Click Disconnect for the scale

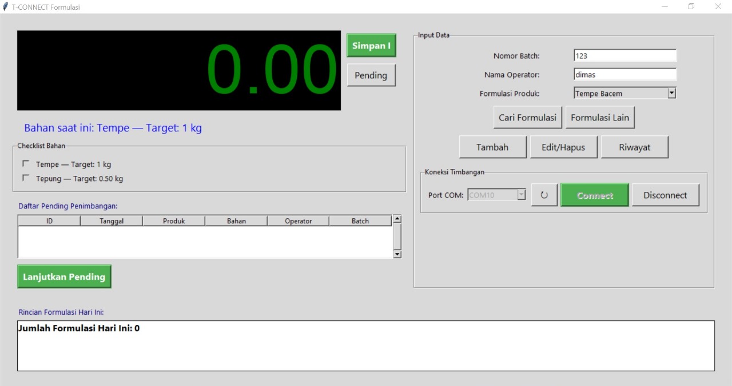coord(665,195)
